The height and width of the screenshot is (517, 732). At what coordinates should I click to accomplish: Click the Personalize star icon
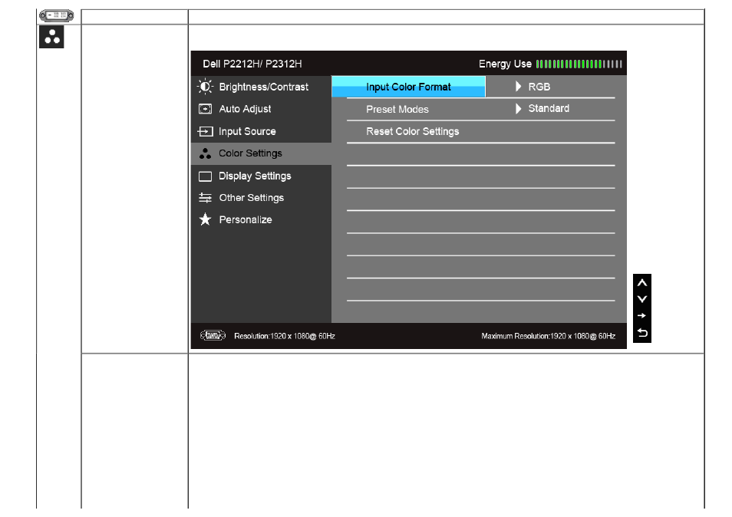205,219
